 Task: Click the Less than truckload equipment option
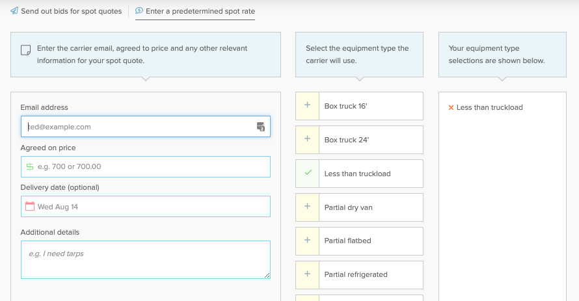(359, 174)
